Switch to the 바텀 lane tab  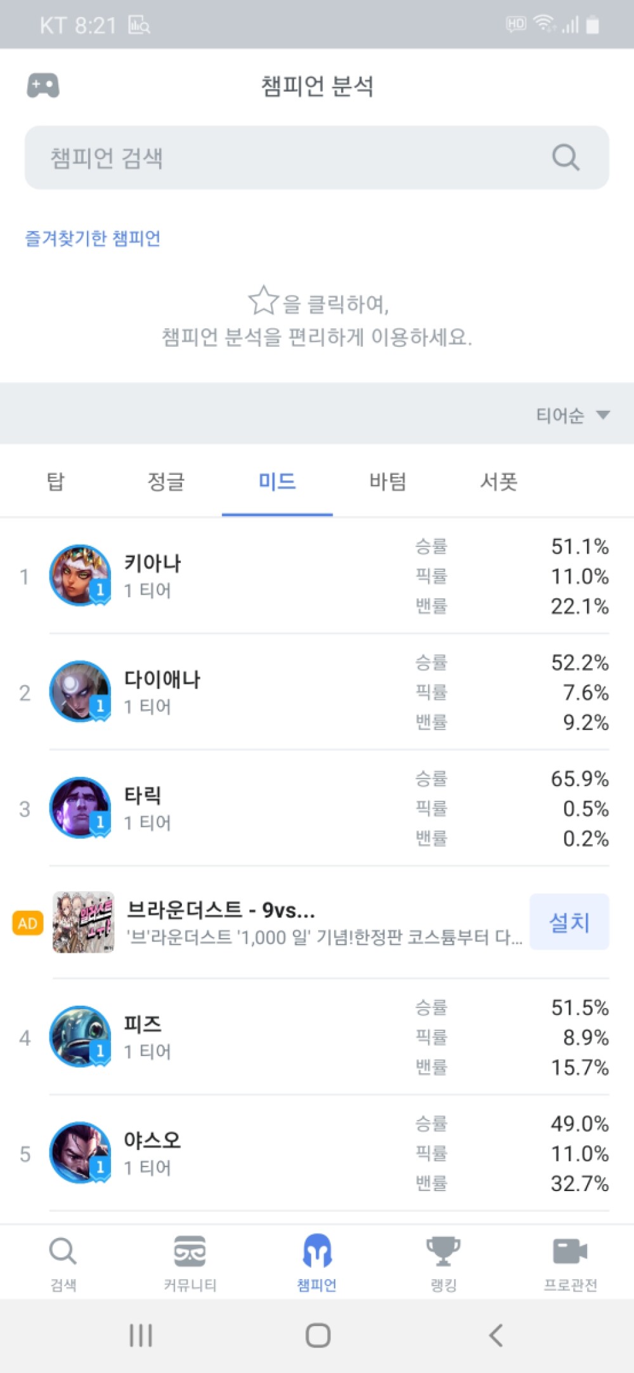click(388, 481)
